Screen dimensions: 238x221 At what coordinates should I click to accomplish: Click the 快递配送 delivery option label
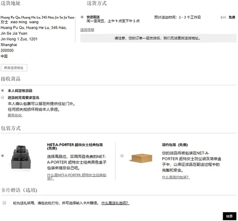[x=93, y=17]
